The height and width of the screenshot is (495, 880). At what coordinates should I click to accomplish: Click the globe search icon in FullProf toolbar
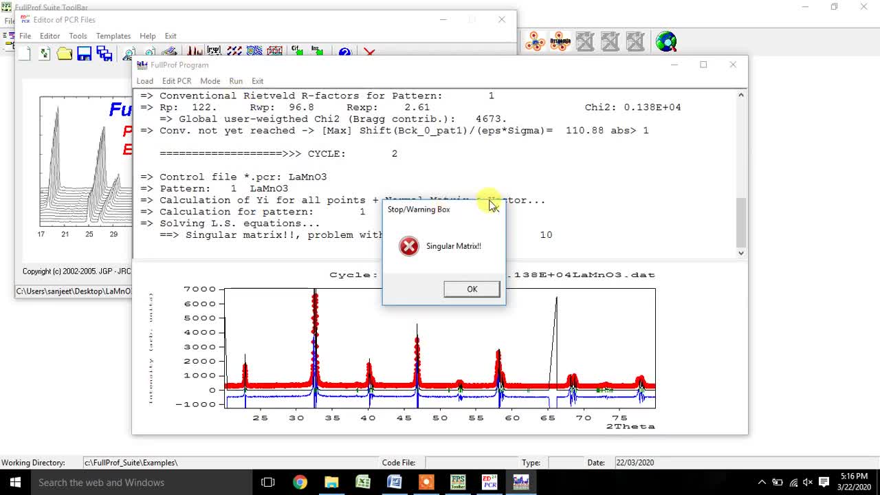[x=666, y=41]
